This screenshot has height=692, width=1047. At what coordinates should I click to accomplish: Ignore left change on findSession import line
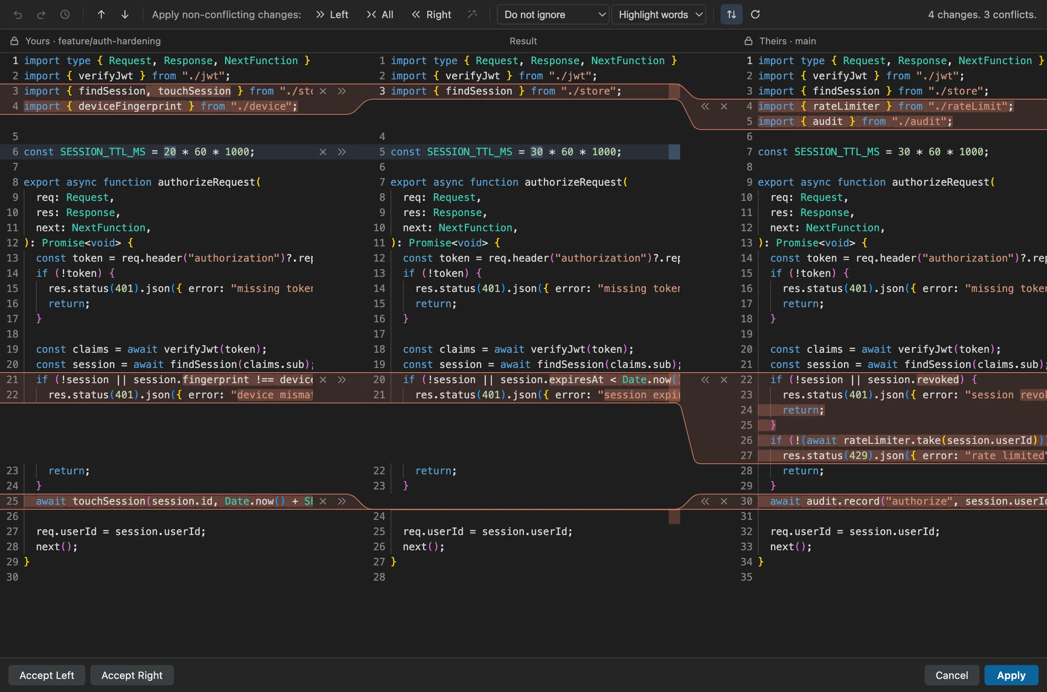[x=323, y=91]
